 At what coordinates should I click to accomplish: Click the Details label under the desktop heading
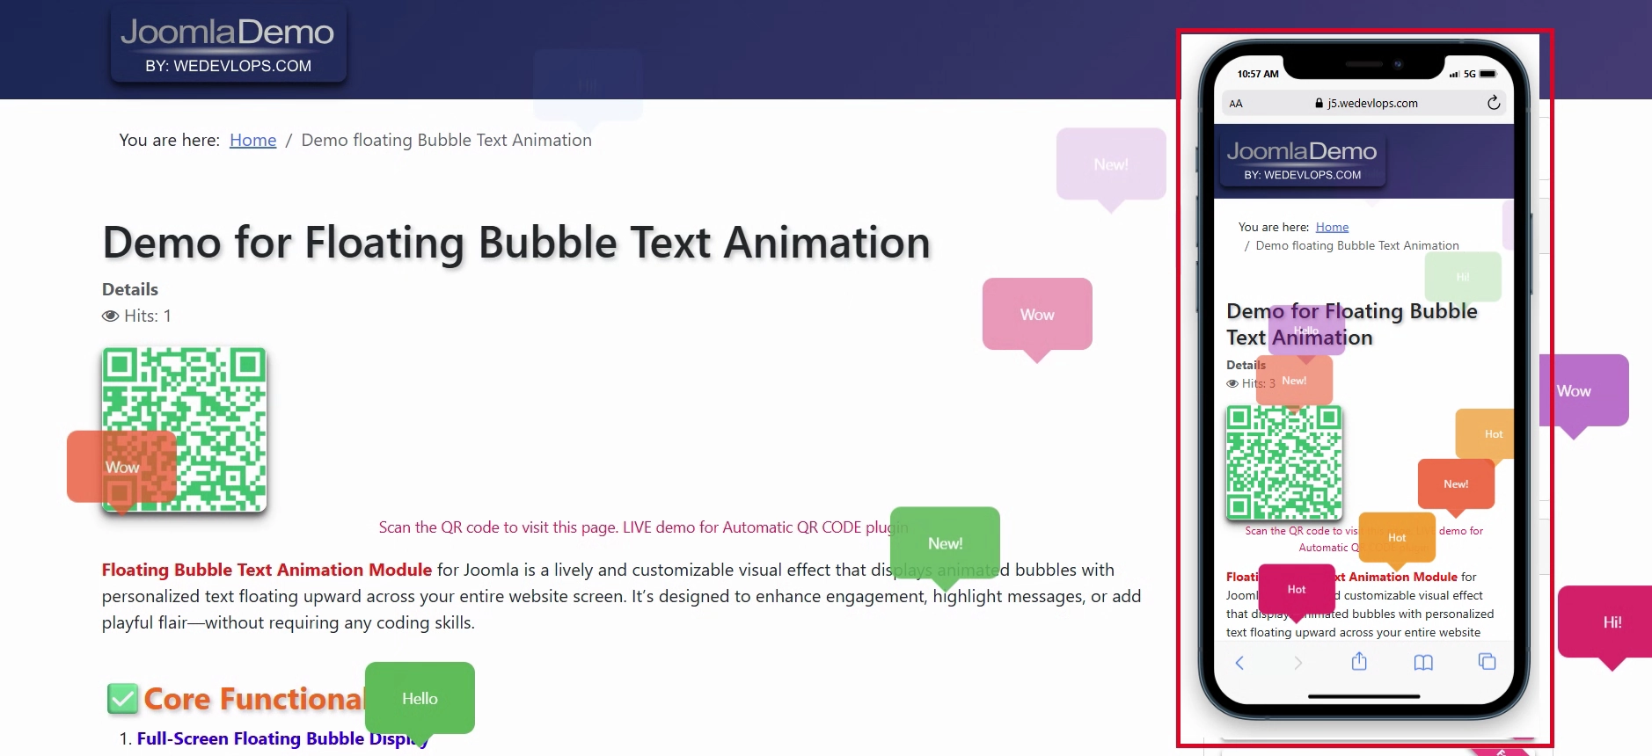coord(130,289)
